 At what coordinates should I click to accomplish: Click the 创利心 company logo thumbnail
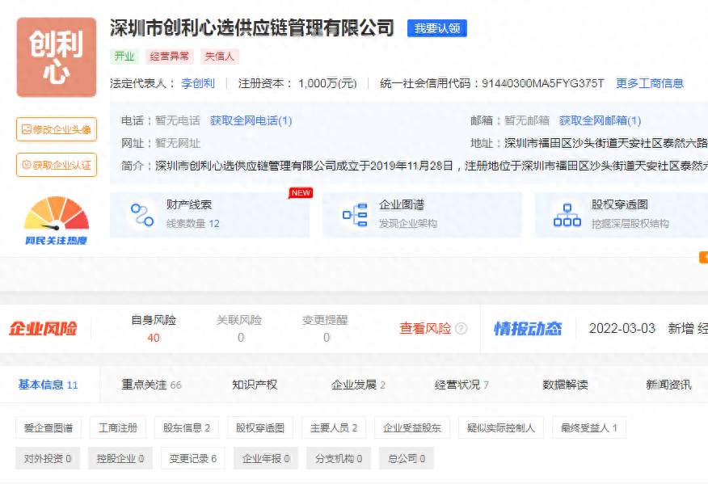[57, 57]
